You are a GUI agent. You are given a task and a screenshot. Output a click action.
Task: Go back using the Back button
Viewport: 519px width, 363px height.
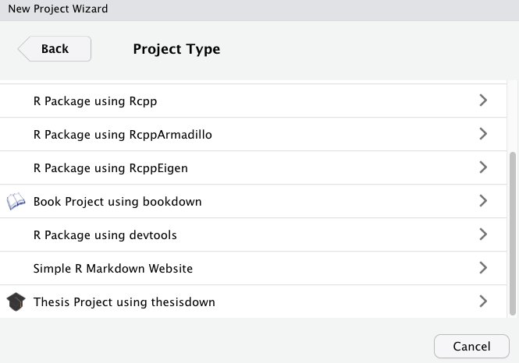55,49
